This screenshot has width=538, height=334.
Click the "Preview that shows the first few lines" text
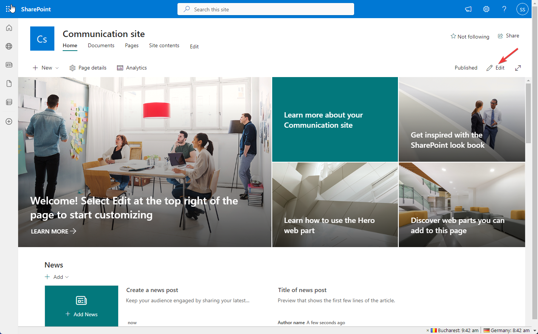pyautogui.click(x=336, y=301)
